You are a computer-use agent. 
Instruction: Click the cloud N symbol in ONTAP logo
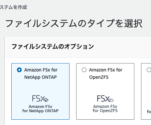click(x=46, y=100)
